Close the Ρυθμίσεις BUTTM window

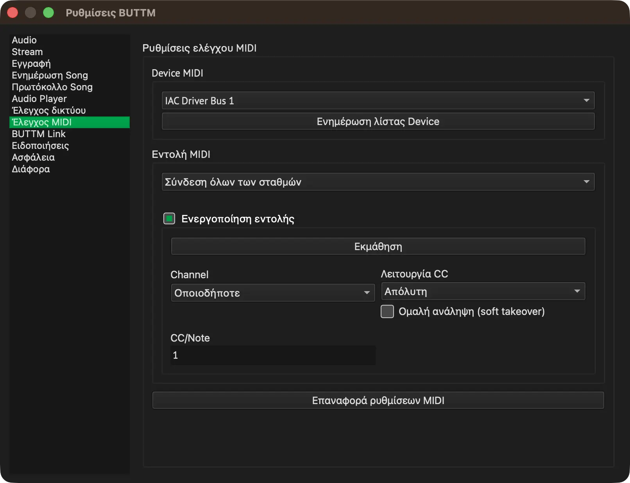click(13, 13)
